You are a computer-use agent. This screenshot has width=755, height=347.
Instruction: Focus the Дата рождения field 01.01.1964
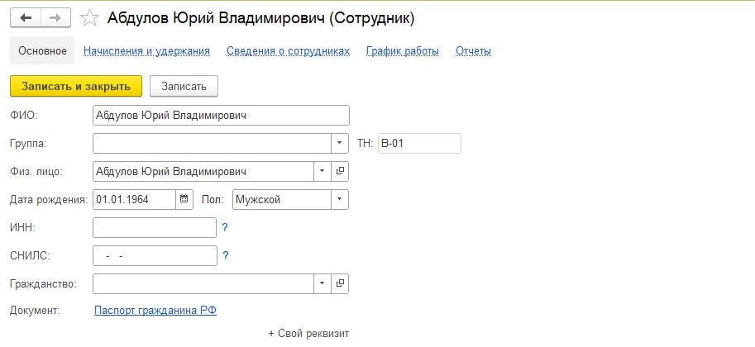[x=134, y=199]
